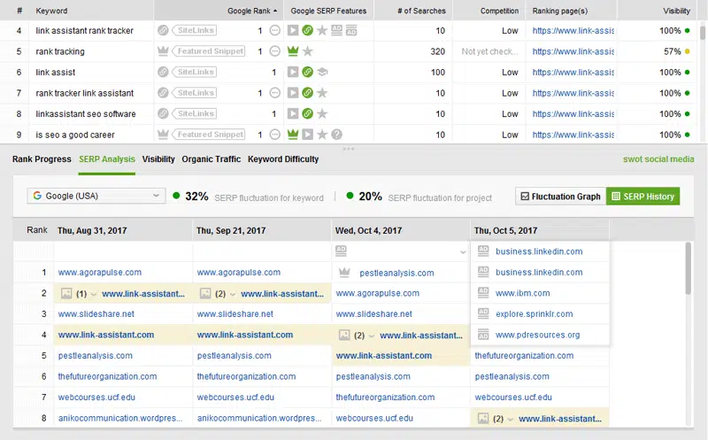
Task: Click the green crown icon in rank tracking row
Action: [x=293, y=51]
